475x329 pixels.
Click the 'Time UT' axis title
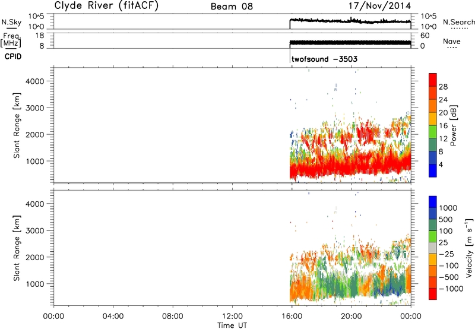[x=232, y=325]
